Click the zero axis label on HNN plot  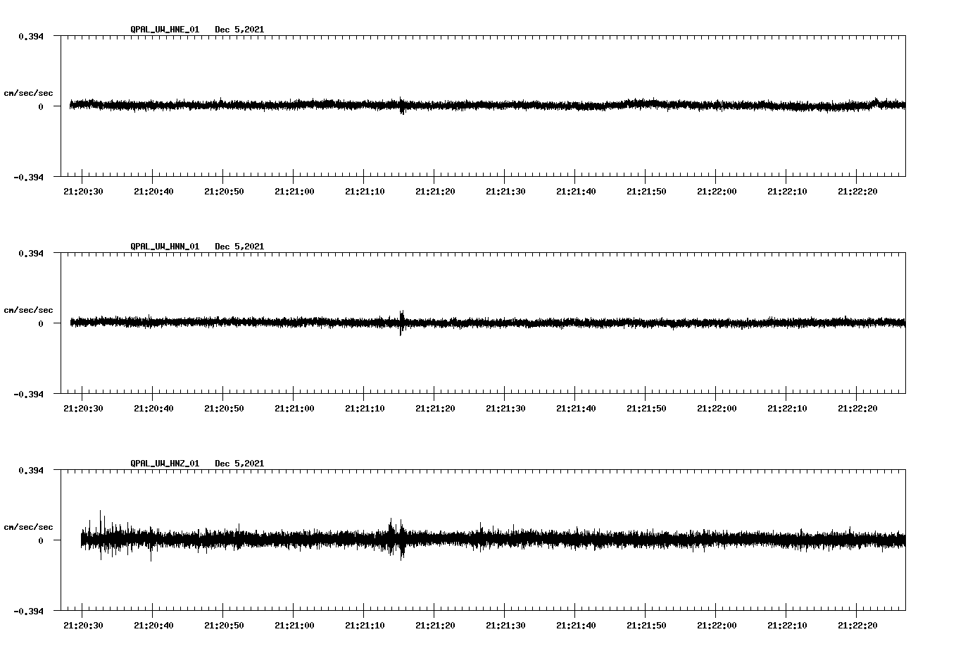[41, 323]
